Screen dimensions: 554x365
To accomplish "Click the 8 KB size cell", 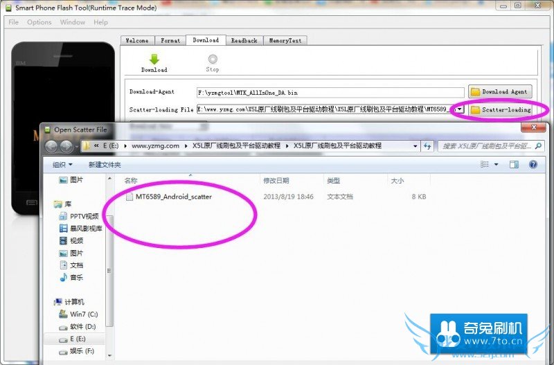I will pos(419,197).
